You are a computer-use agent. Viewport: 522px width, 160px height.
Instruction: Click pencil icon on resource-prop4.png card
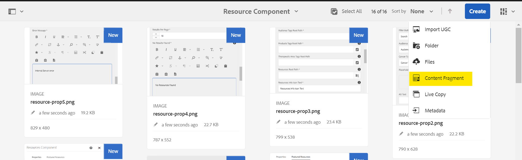pos(156,125)
